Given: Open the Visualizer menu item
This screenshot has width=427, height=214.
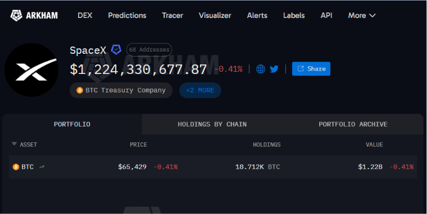Looking at the screenshot, I should [215, 16].
